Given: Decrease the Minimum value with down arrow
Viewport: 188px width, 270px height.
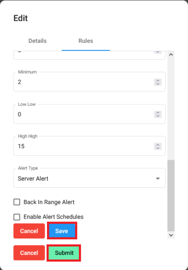Looking at the screenshot, I should pyautogui.click(x=158, y=84).
